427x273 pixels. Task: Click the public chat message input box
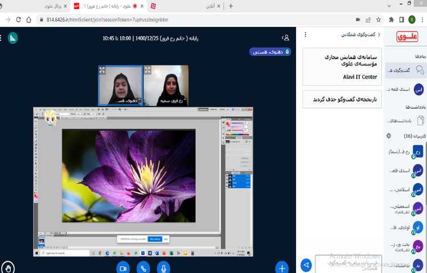coord(348,264)
